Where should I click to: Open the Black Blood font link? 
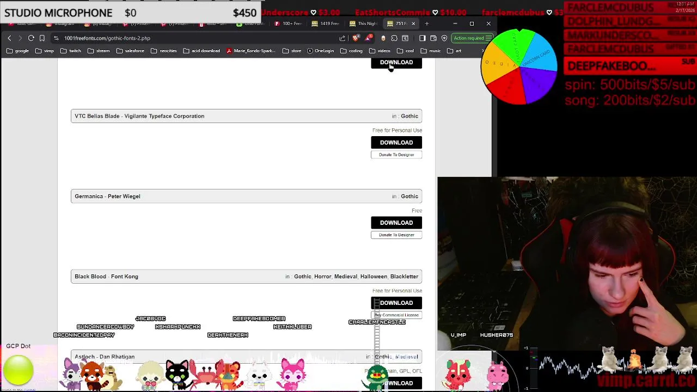point(90,277)
